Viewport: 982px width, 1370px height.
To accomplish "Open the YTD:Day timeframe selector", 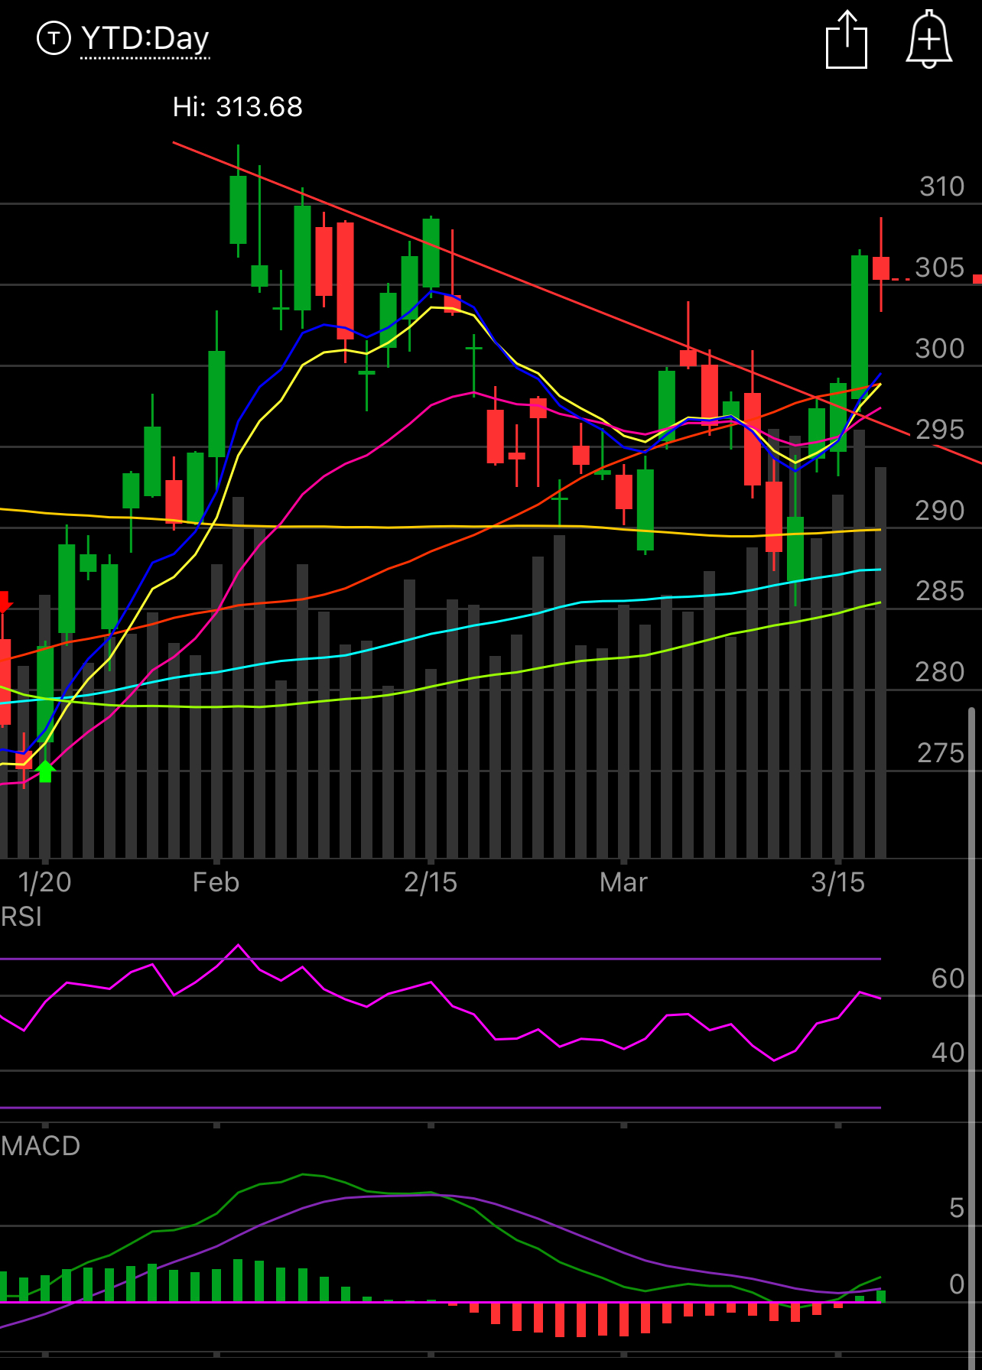I will [145, 38].
